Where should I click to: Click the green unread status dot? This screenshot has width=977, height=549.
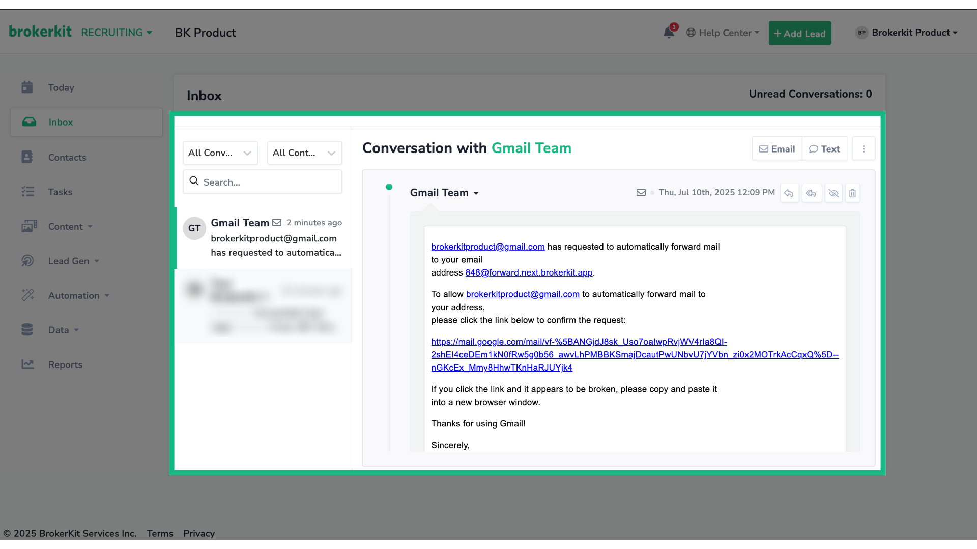point(389,187)
